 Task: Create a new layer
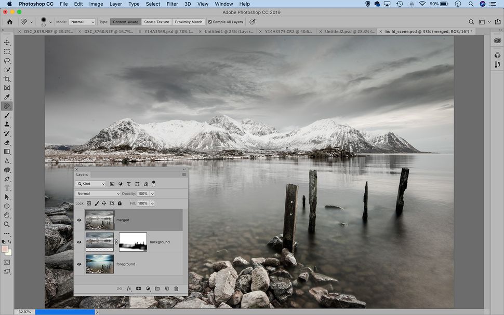(x=167, y=289)
